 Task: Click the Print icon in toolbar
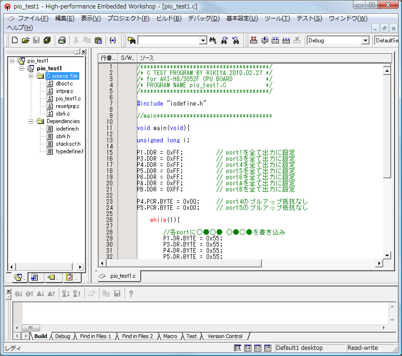(x=62, y=41)
